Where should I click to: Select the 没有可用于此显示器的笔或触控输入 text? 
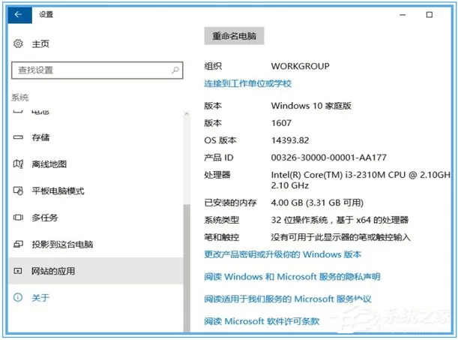[340, 237]
